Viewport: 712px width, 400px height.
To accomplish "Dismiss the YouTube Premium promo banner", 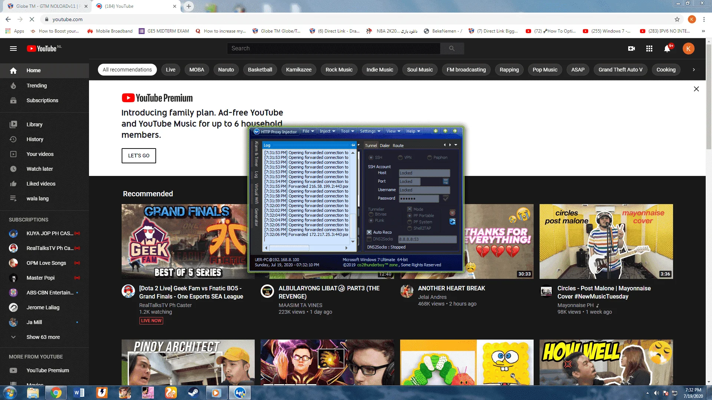I will pos(696,89).
